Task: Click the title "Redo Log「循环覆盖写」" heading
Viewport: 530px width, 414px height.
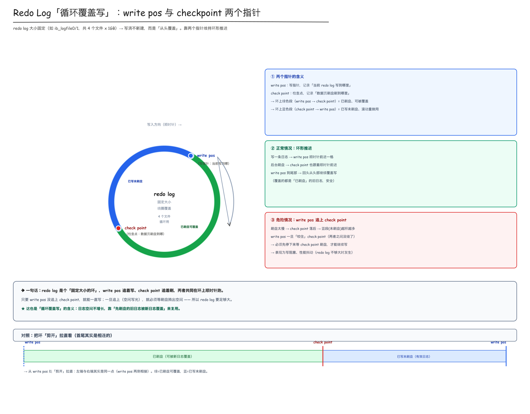Action: [x=137, y=13]
